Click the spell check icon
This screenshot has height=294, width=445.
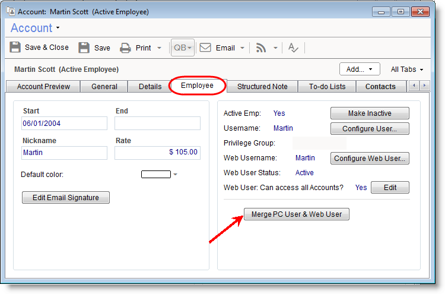[293, 48]
